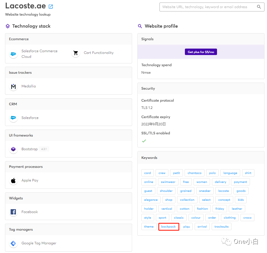Select the 'shirt' keyword tag
This screenshot has height=253, width=267.
coord(248,173)
